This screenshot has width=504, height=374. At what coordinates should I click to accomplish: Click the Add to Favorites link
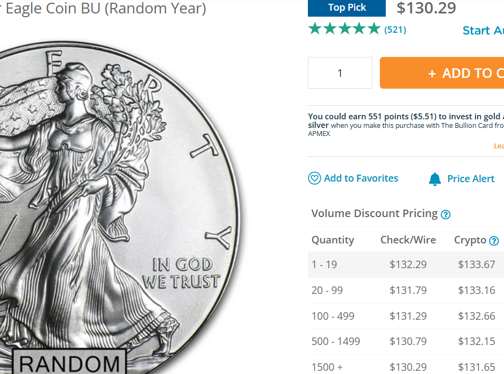(x=361, y=178)
